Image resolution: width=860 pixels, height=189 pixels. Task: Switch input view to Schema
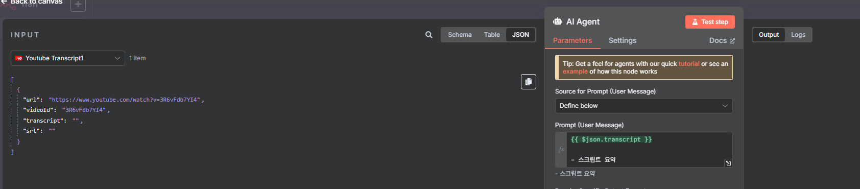point(460,35)
